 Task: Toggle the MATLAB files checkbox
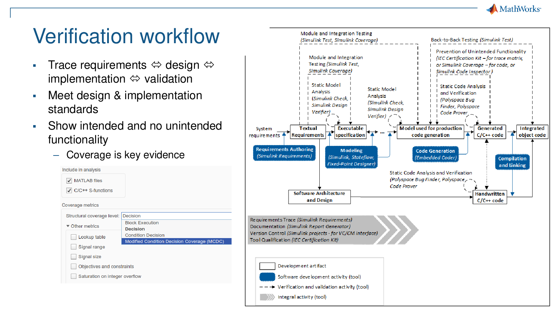pos(69,180)
